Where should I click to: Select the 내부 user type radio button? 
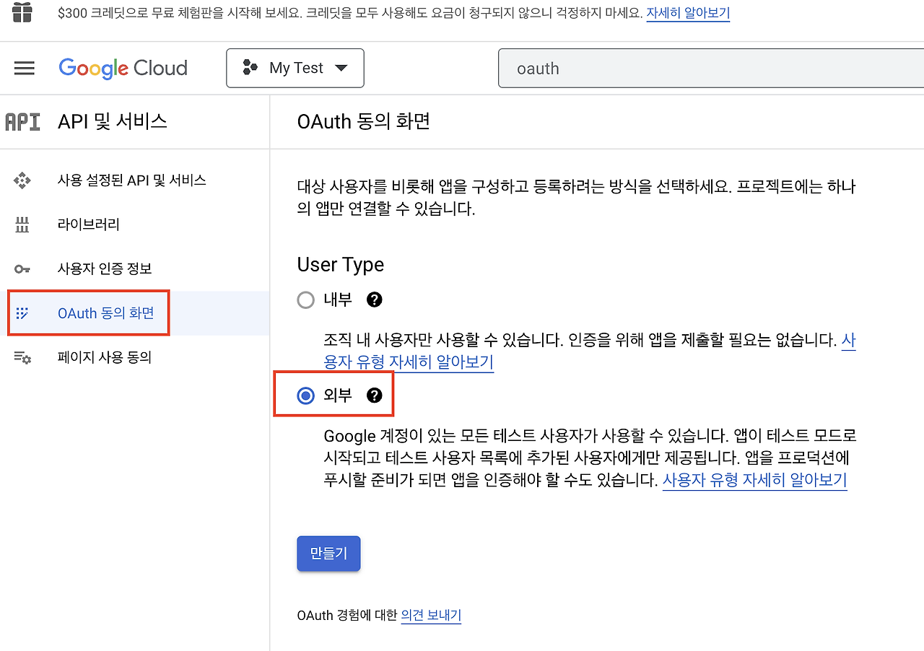pyautogui.click(x=306, y=300)
